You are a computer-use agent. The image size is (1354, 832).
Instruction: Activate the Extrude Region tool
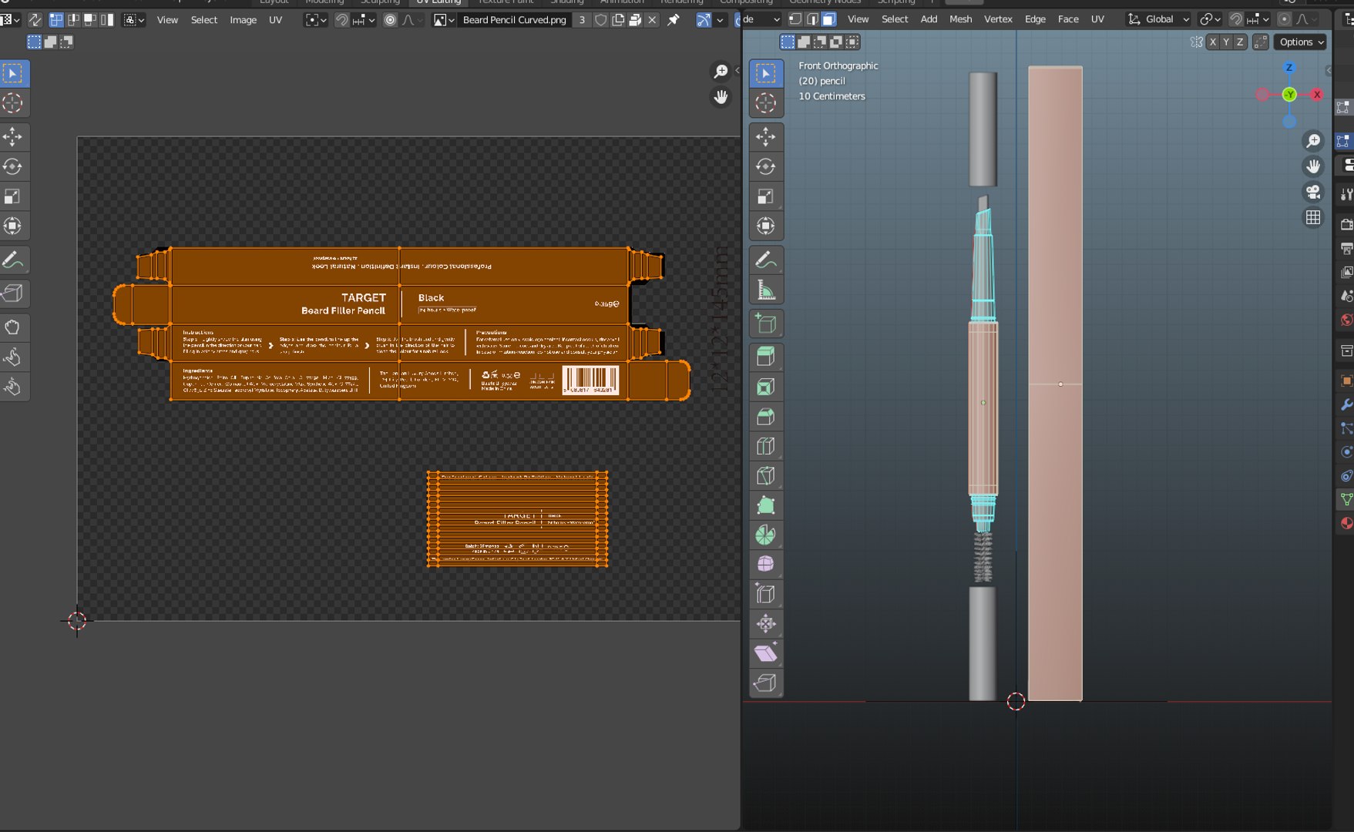tap(766, 357)
